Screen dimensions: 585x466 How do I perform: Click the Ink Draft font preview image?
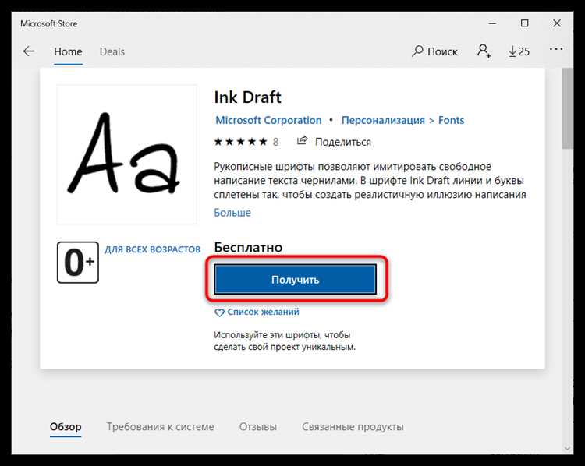click(126, 154)
